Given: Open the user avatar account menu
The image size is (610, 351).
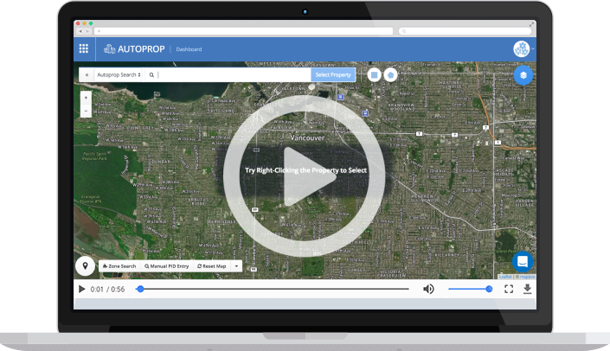Looking at the screenshot, I should coord(522,49).
